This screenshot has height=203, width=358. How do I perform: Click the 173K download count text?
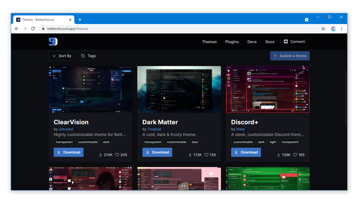pyautogui.click(x=198, y=155)
